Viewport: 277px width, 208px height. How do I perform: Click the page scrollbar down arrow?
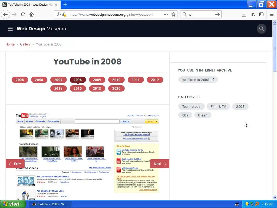275,197
